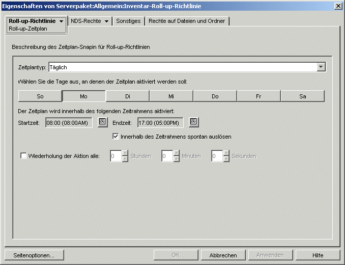Select the Mi day button
This screenshot has width=345, height=265.
171,96
